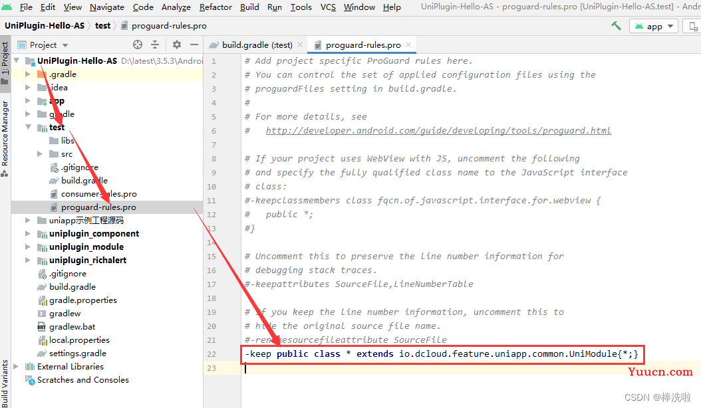Viewport: 701px width, 408px height.
Task: Expand the uniplugin_component module
Action: coord(28,234)
